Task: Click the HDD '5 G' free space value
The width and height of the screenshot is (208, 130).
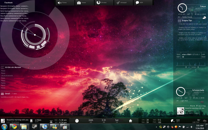Action: click(159, 120)
